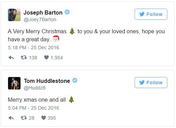Click the Christmas tree emoji in Huddlestone's tweet
The width and height of the screenshot is (176, 128).
(71, 99)
